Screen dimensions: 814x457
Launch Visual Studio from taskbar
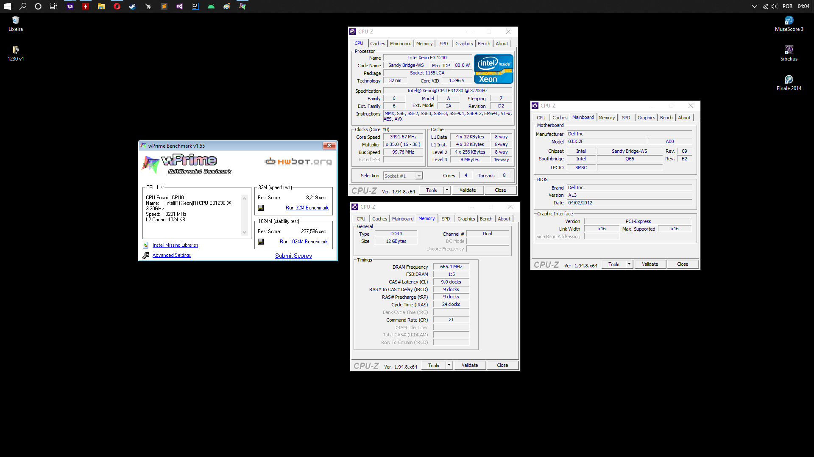click(x=180, y=6)
